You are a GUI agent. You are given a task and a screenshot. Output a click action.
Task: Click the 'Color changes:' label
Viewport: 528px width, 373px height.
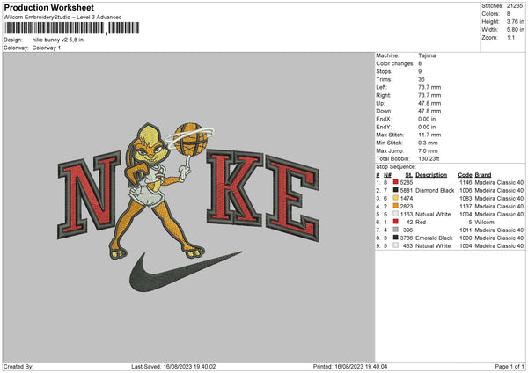pos(395,63)
